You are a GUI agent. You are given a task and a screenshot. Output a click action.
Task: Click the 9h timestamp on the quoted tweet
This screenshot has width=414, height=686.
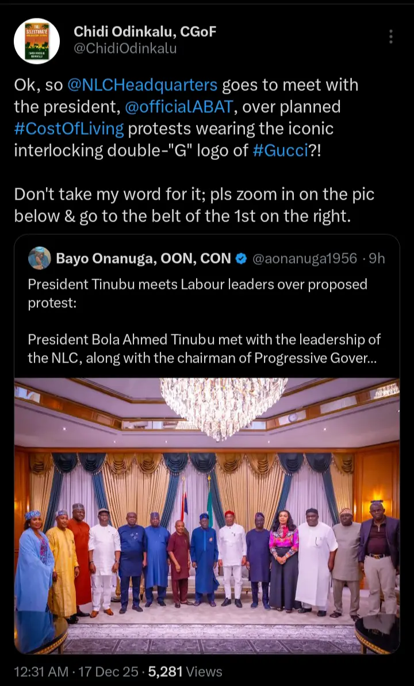(x=377, y=259)
